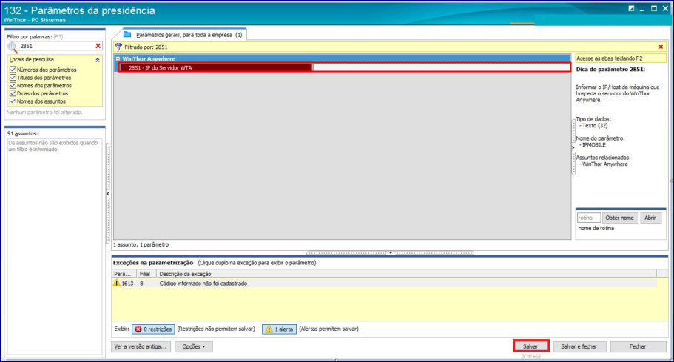Screen dimensions: 674x362
Task: Click 'Ver a versão antiga...' button
Action: coord(141,346)
